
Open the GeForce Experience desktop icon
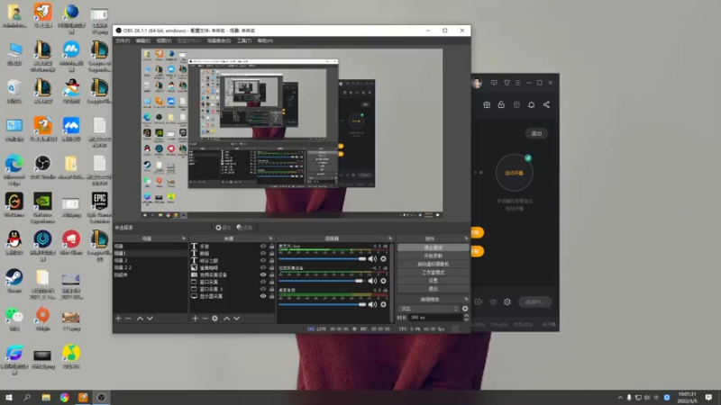[x=42, y=208]
